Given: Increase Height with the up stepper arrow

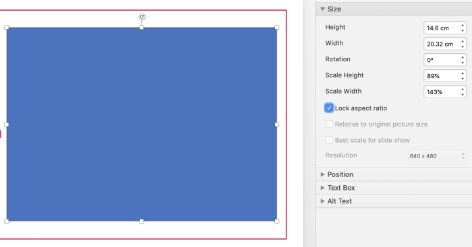Looking at the screenshot, I should pos(463,26).
